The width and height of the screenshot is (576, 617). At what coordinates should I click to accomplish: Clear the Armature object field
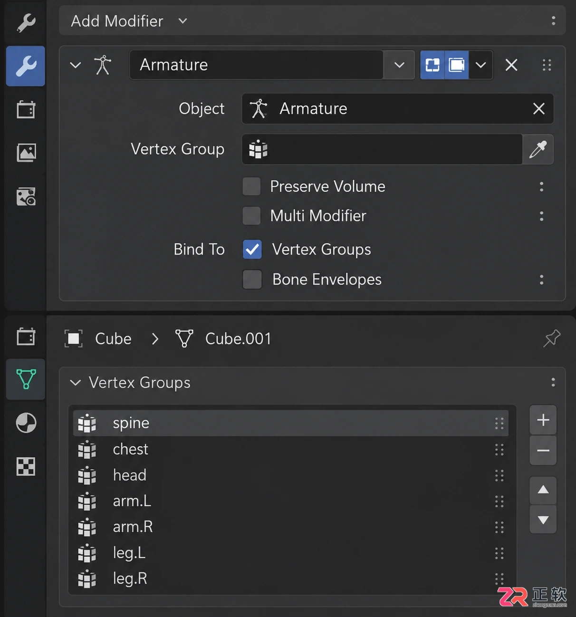(539, 109)
